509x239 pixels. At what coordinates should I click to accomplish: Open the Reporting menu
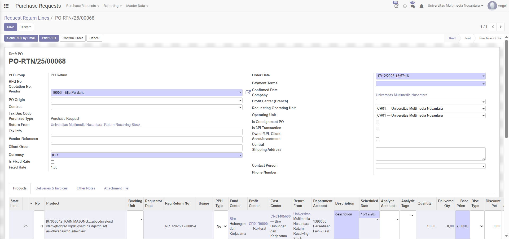(x=113, y=6)
